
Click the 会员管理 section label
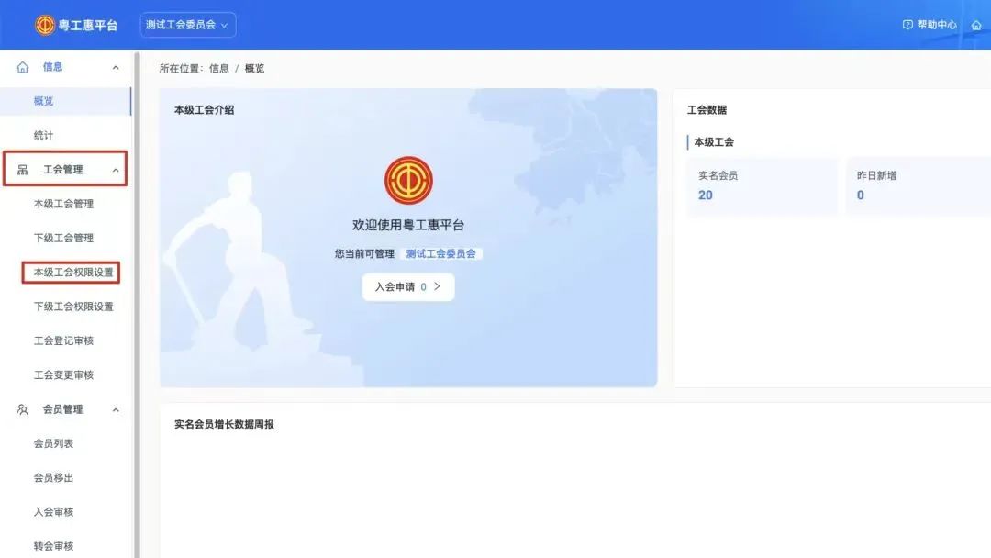pos(62,409)
